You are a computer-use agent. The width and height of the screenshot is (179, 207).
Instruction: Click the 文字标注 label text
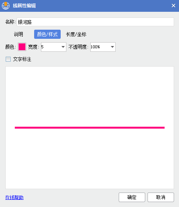point(22,59)
